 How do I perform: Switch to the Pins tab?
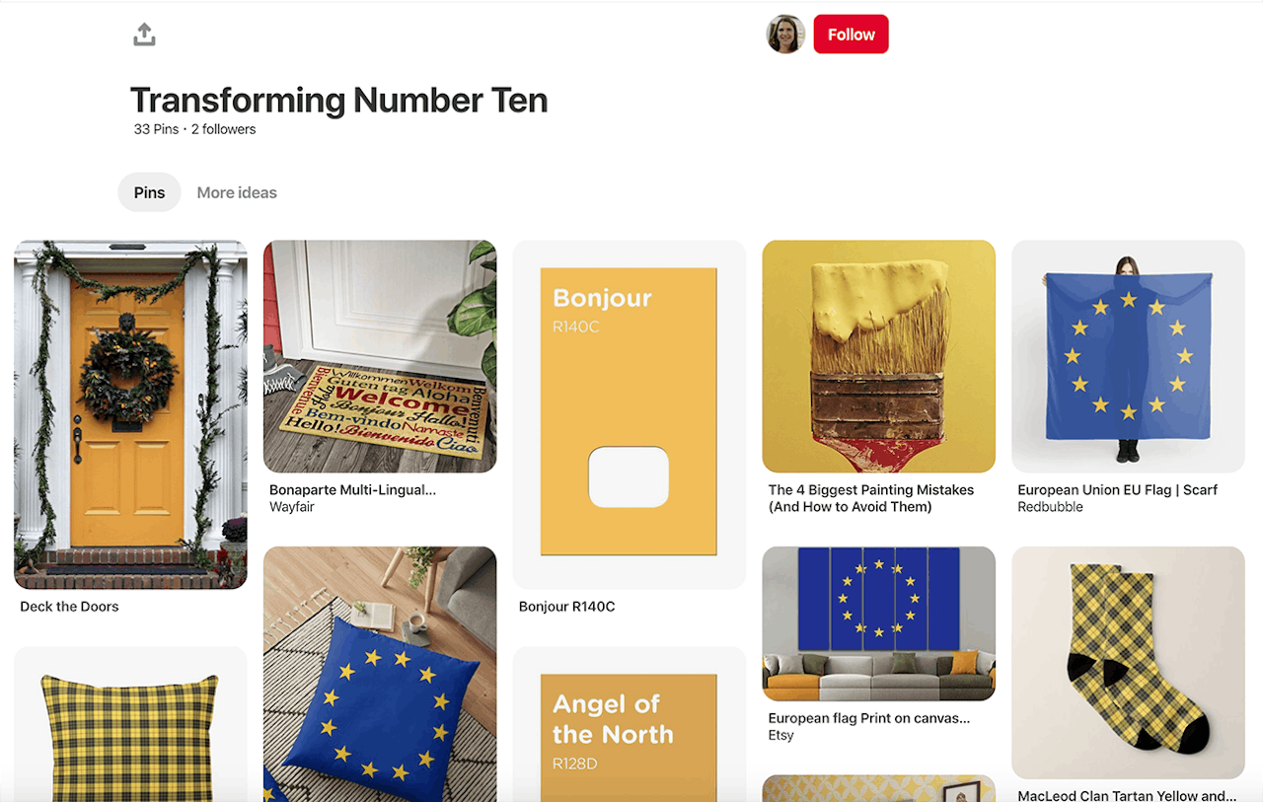tap(149, 192)
